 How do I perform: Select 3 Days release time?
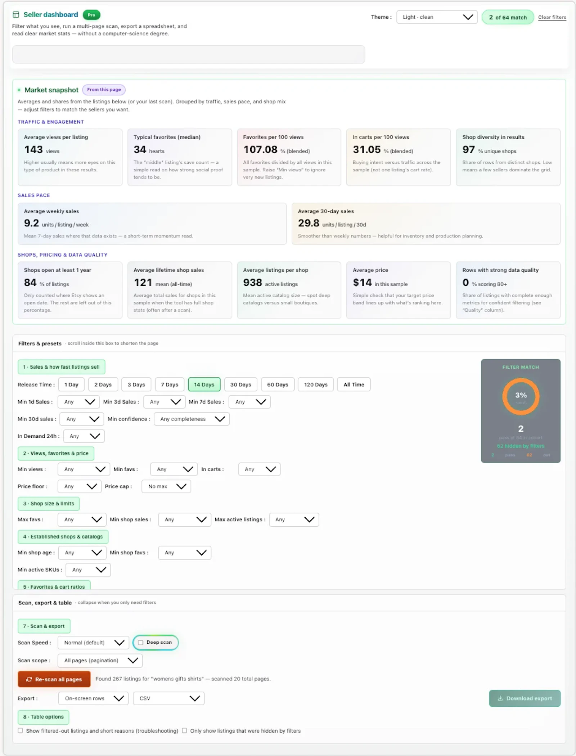coord(136,384)
